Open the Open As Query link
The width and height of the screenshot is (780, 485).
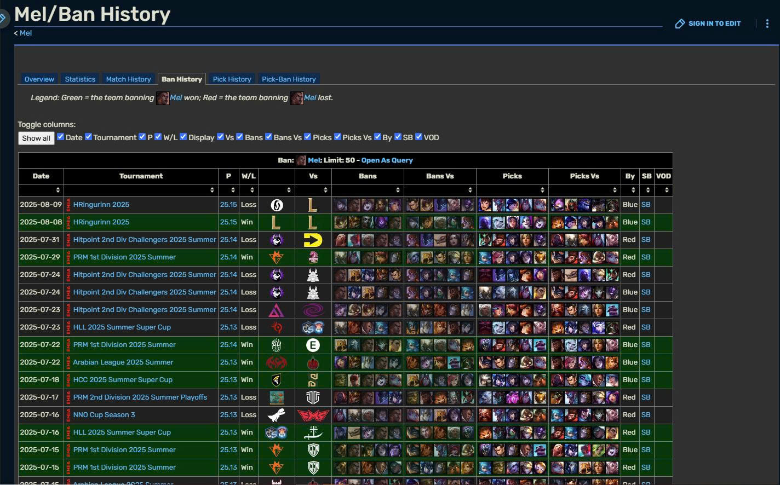[387, 160]
